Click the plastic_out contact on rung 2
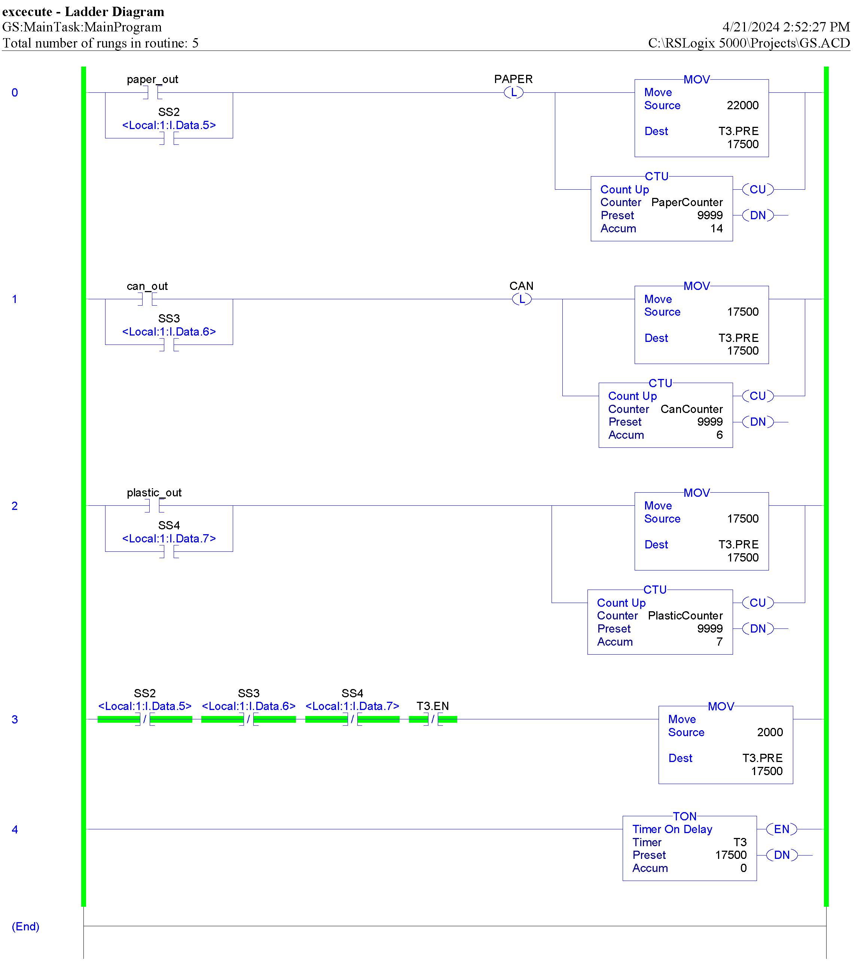855x967 pixels. point(155,506)
